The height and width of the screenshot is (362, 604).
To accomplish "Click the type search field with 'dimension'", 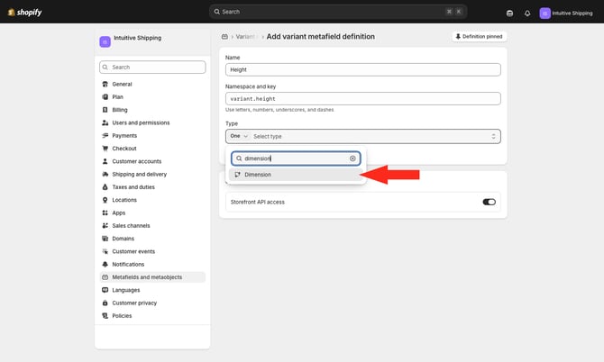I will [x=296, y=158].
